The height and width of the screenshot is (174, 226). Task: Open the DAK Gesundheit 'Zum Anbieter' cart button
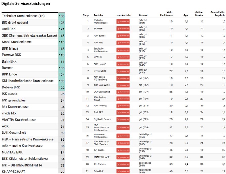click(123, 92)
